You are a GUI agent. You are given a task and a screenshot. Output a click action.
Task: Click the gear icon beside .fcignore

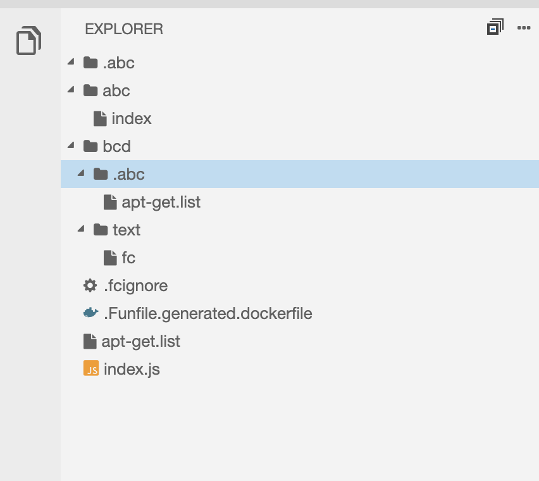[90, 285]
